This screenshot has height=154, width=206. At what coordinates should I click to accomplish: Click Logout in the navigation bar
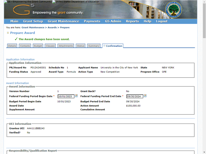[162, 21]
